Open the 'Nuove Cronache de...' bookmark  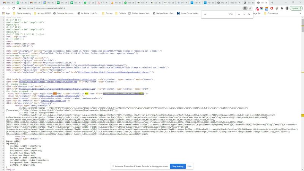click(x=188, y=13)
